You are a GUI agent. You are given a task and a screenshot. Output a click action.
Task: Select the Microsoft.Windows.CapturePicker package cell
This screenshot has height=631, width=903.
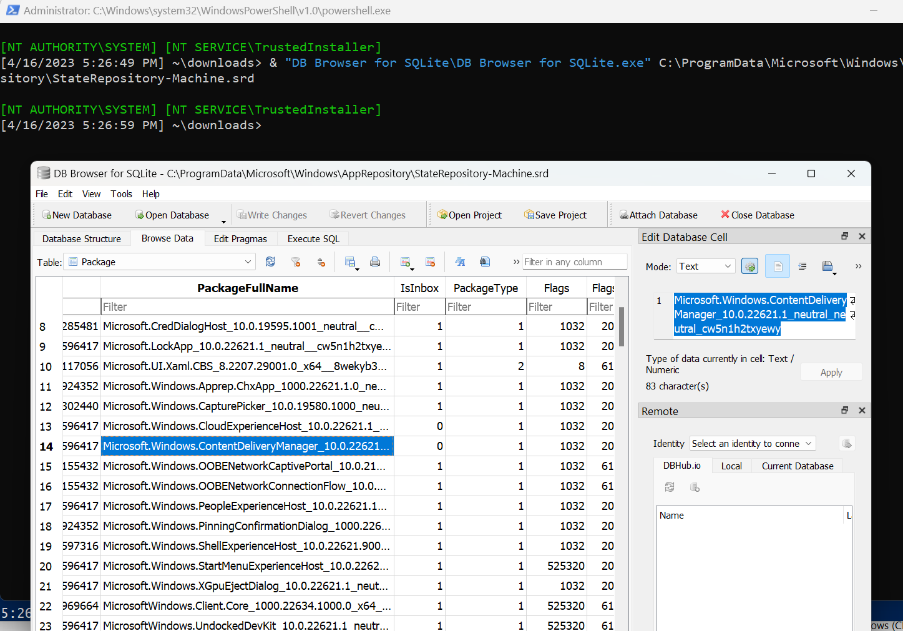point(248,406)
